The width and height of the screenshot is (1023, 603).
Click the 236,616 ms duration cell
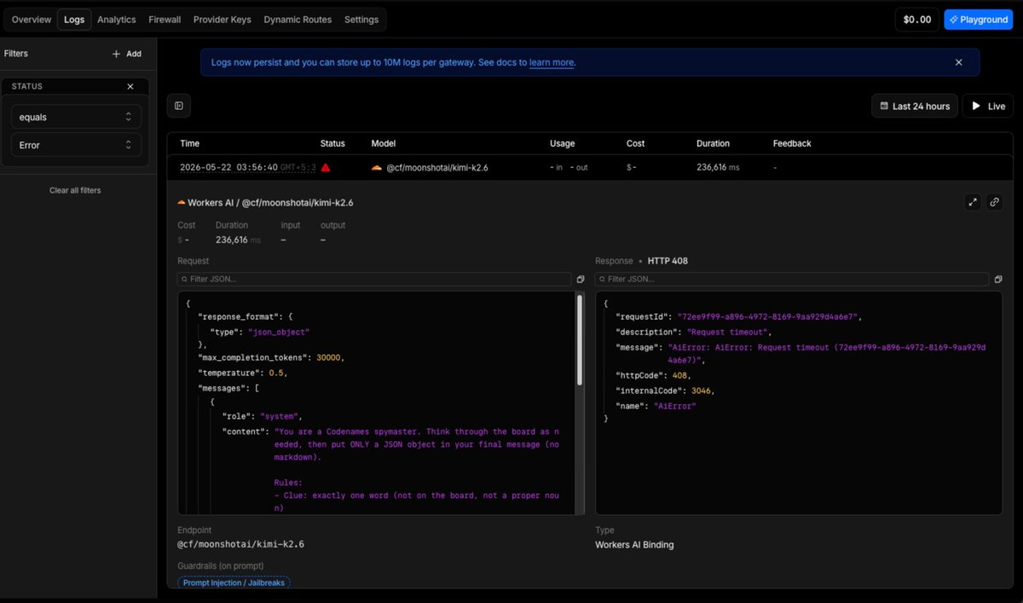718,168
